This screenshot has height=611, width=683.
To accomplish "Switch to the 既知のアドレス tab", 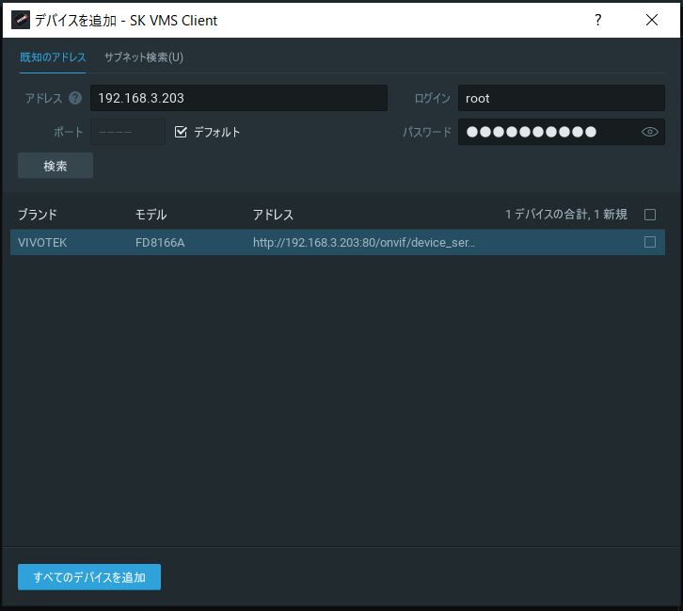I will pos(53,57).
